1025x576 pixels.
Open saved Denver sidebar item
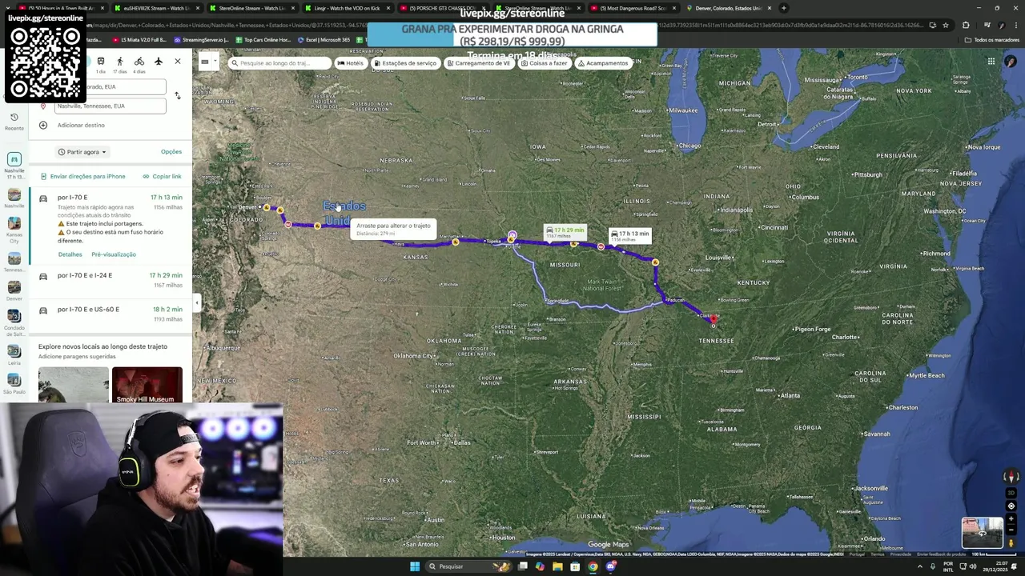[x=14, y=291]
